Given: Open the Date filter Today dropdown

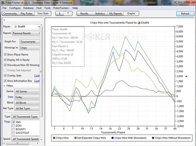Looking at the screenshot, I should (x=27, y=97).
